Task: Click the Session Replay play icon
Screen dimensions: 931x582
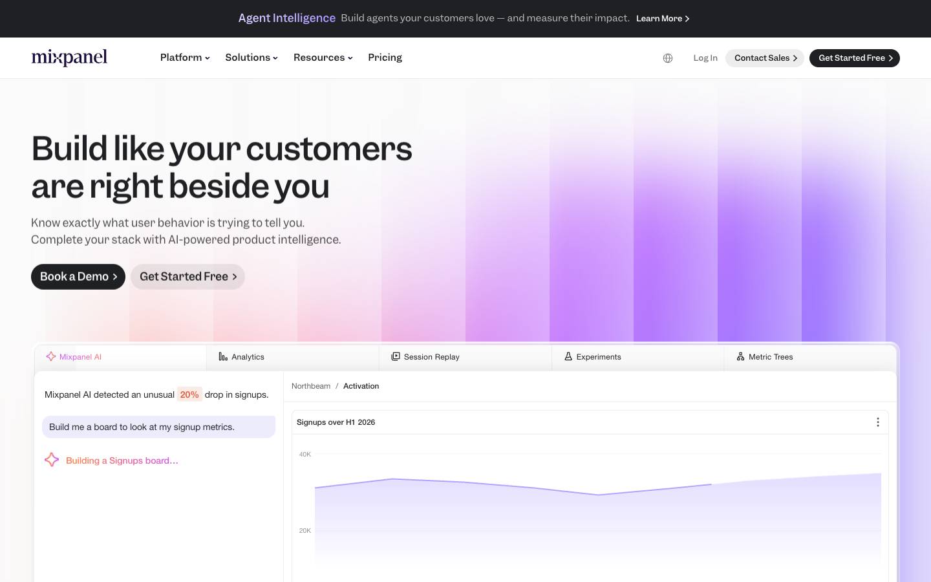Action: point(396,356)
